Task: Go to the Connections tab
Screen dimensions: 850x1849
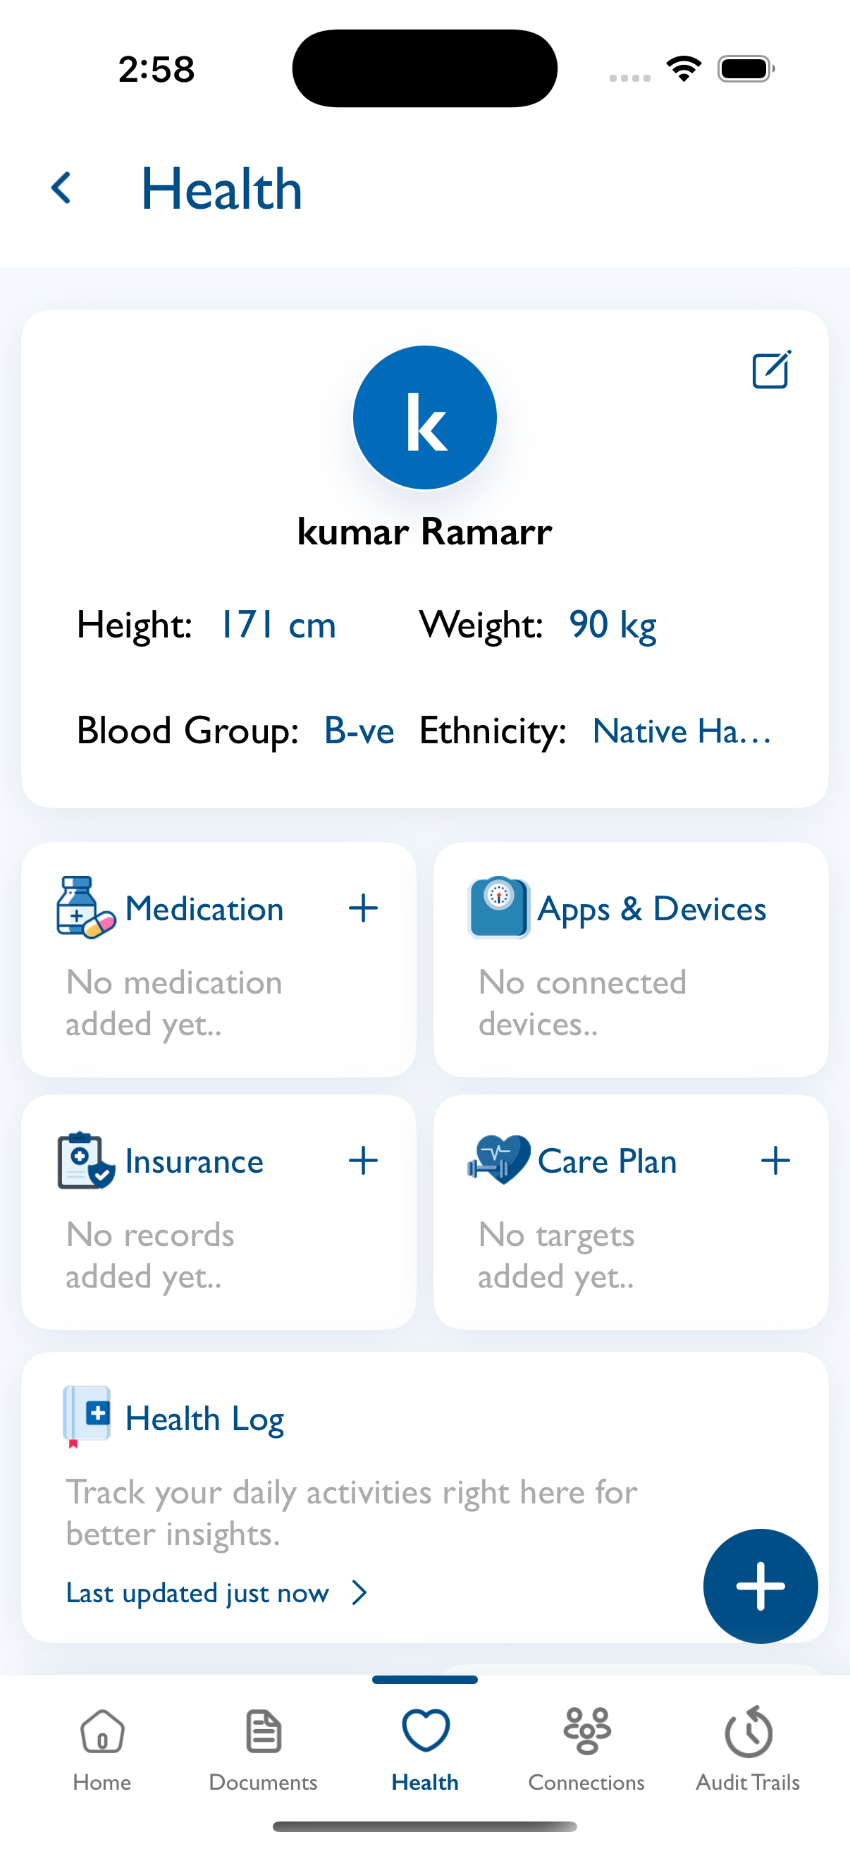Action: 586,1749
